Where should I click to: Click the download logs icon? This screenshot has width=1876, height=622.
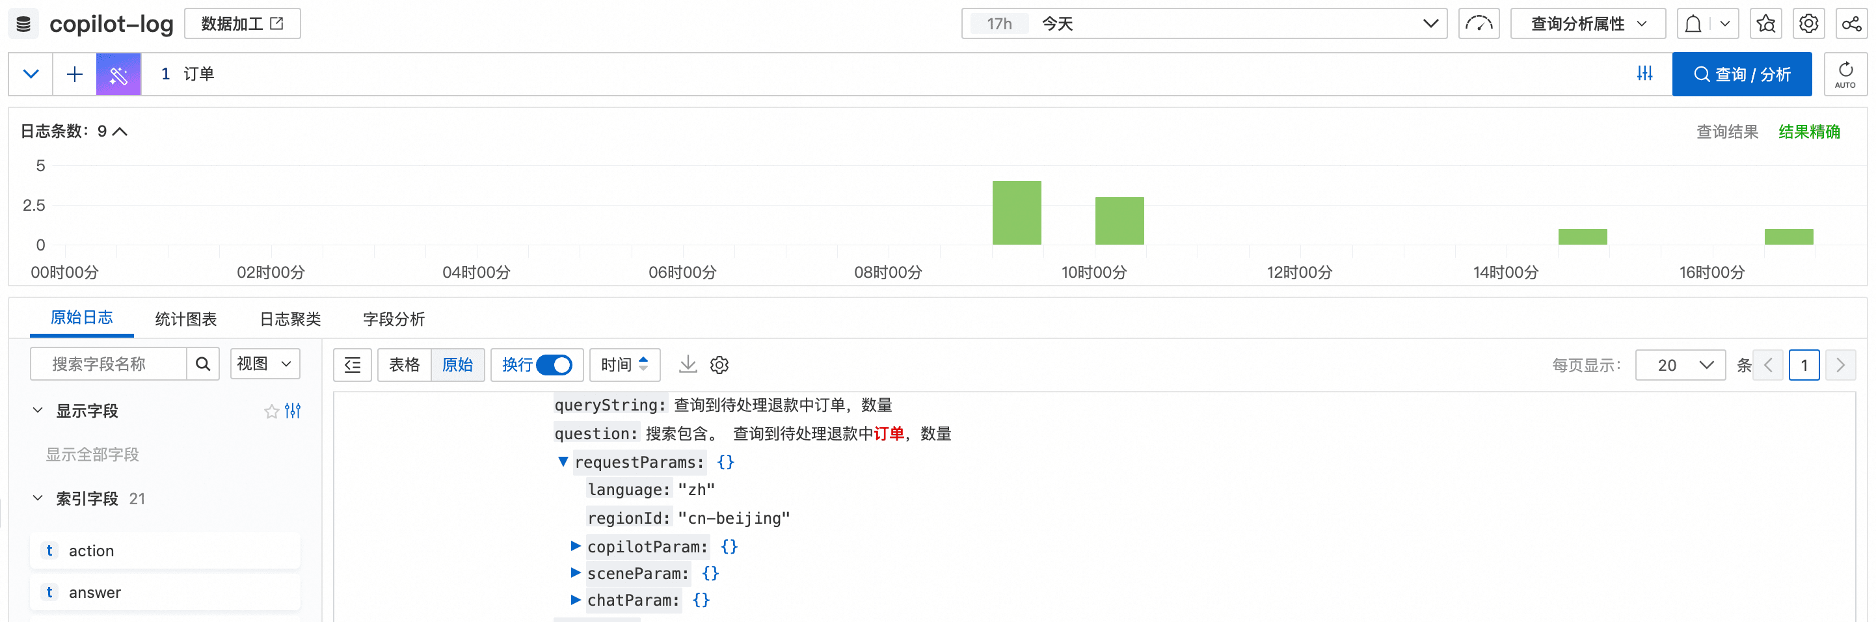pyautogui.click(x=688, y=364)
